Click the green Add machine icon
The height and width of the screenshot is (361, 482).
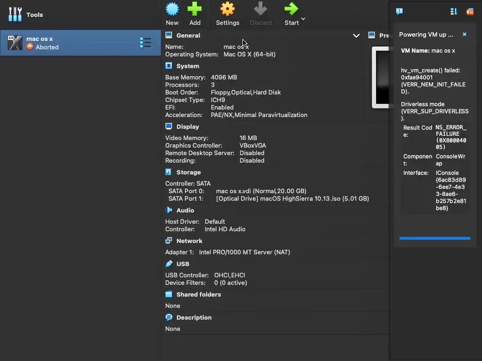click(x=194, y=9)
